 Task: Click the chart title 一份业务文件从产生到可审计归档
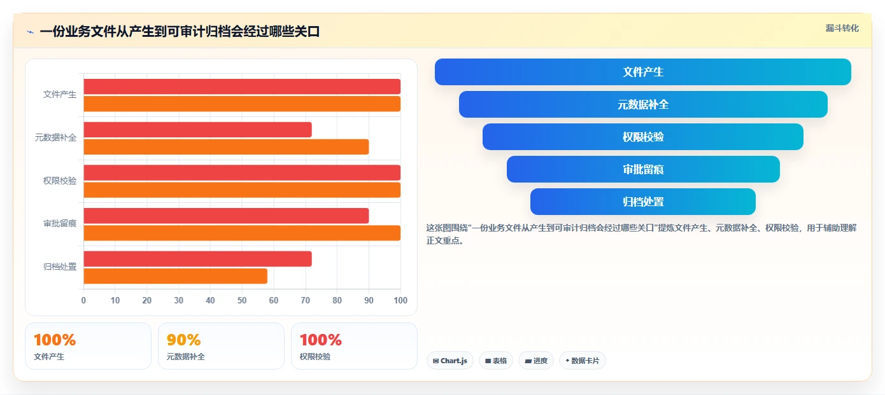pos(180,31)
